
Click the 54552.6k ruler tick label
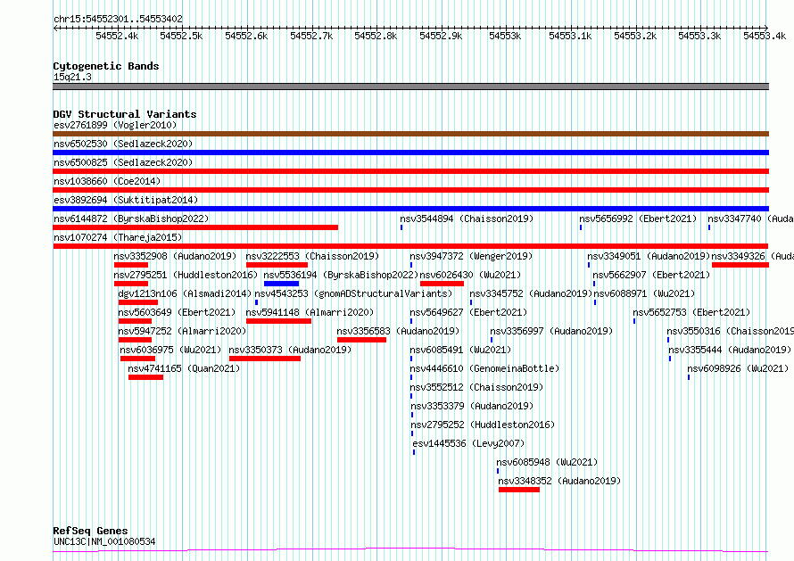click(x=246, y=36)
